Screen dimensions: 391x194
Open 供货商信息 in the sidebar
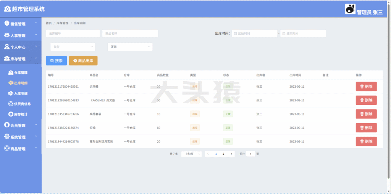pyautogui.click(x=21, y=104)
